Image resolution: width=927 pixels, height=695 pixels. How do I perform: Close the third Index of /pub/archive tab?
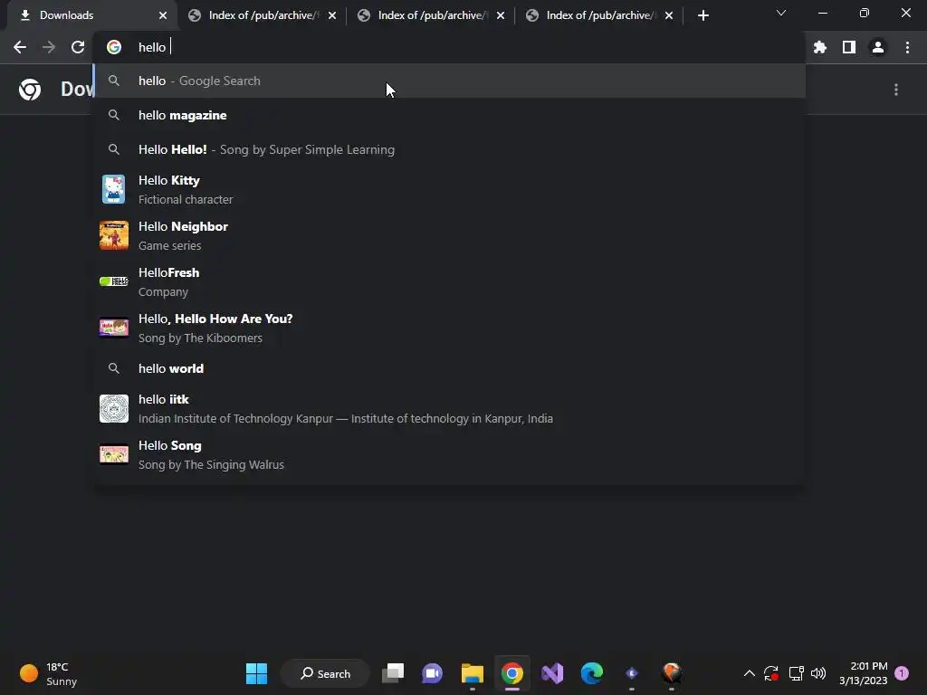pyautogui.click(x=669, y=15)
